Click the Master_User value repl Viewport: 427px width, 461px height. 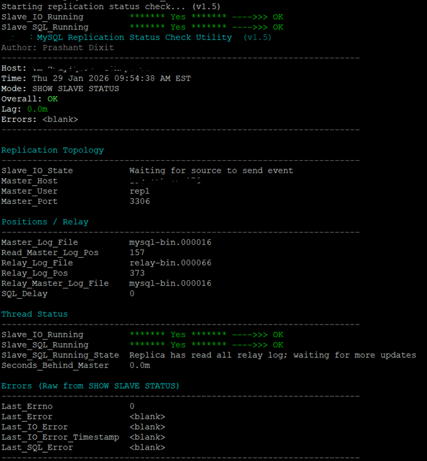(x=139, y=191)
